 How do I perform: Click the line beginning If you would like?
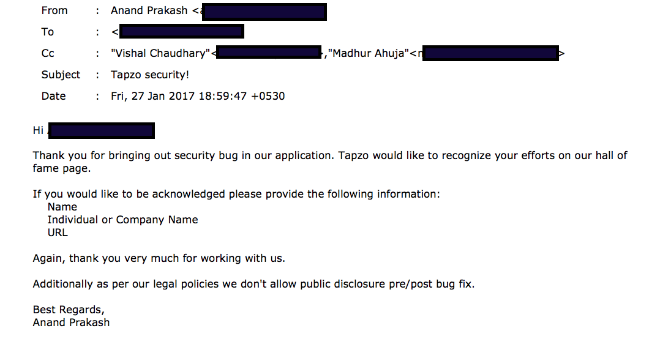(x=236, y=194)
